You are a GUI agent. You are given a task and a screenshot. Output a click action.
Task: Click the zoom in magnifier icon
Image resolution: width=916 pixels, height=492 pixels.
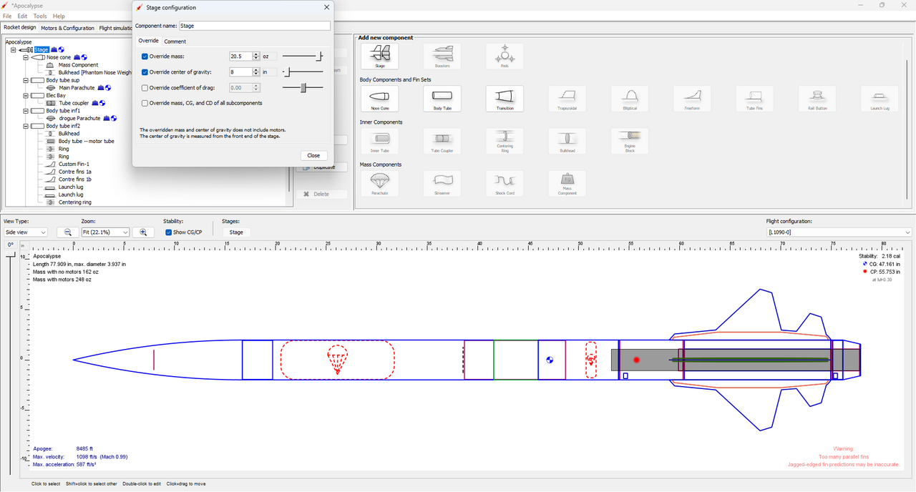[x=143, y=232]
